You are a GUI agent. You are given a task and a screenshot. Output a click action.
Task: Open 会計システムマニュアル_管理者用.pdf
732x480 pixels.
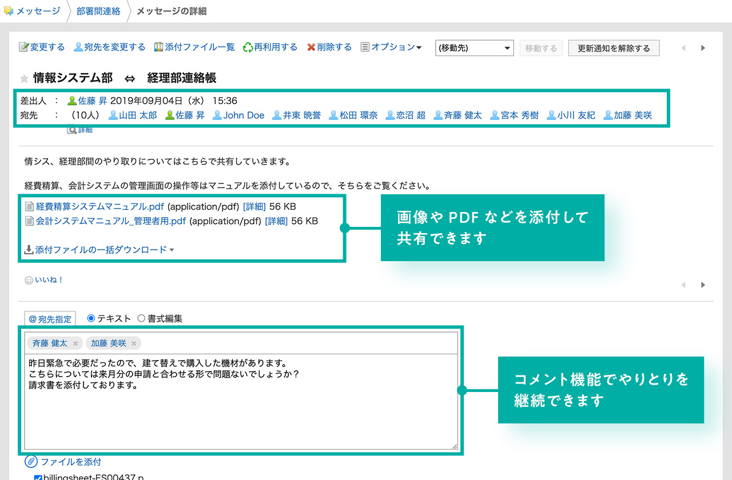111,221
